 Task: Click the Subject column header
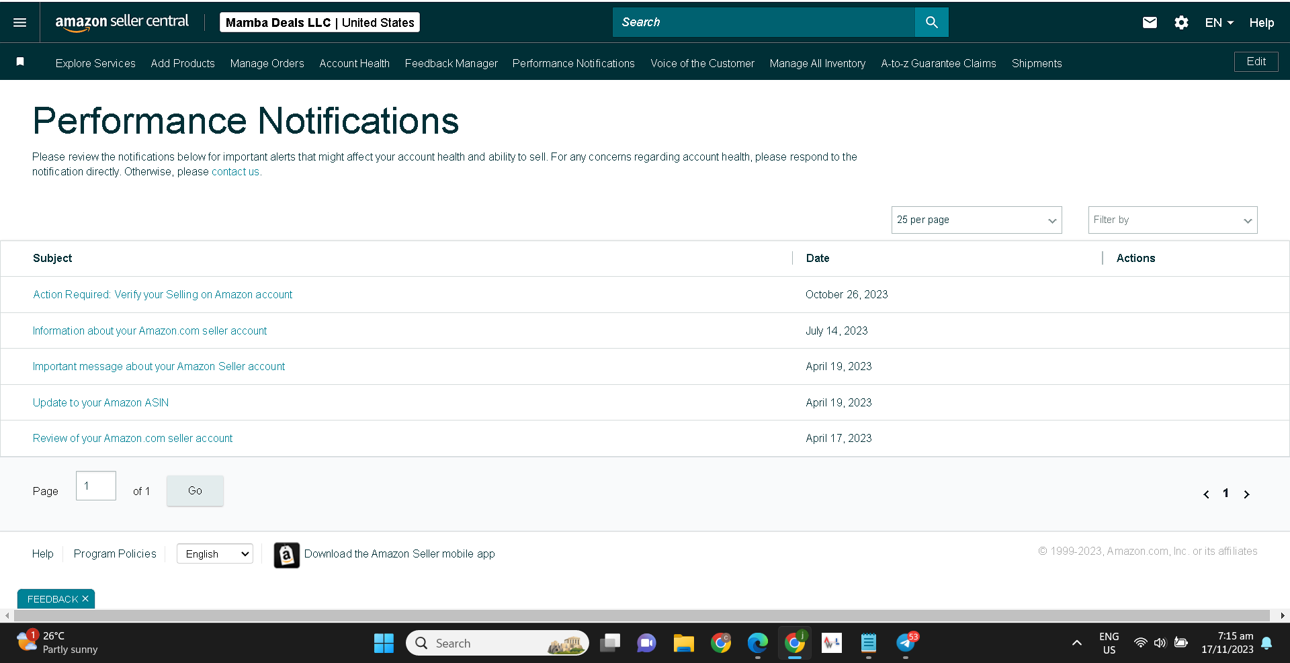click(x=52, y=258)
